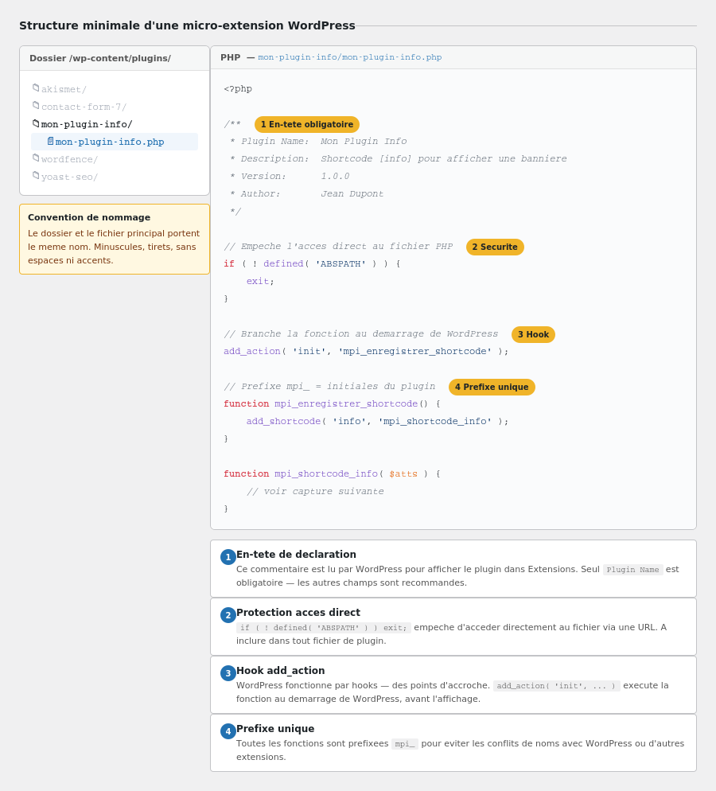
Task: Click the 'Protection acces direct' heading
Action: click(x=298, y=613)
